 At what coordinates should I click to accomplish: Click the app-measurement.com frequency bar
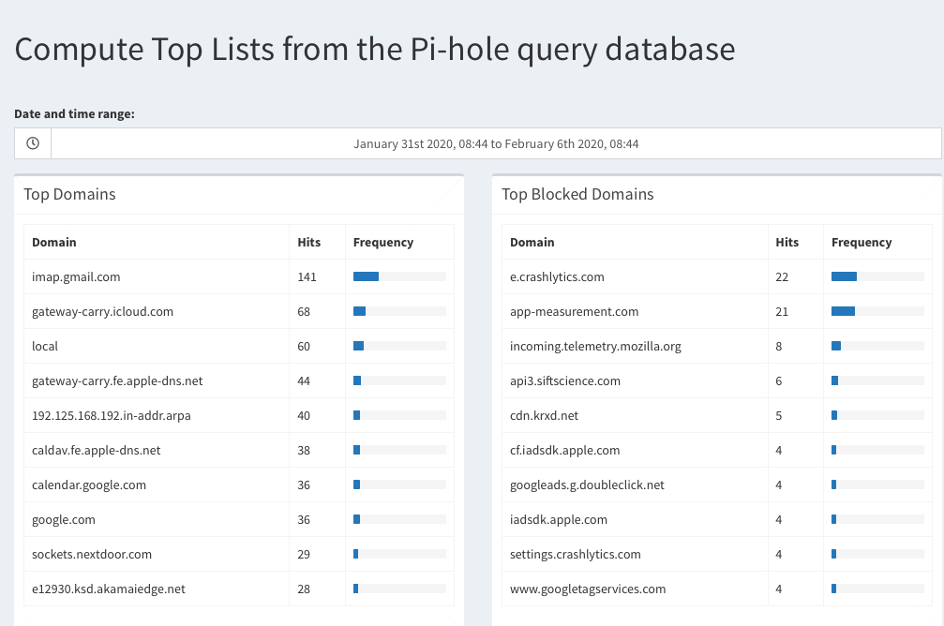pos(877,311)
